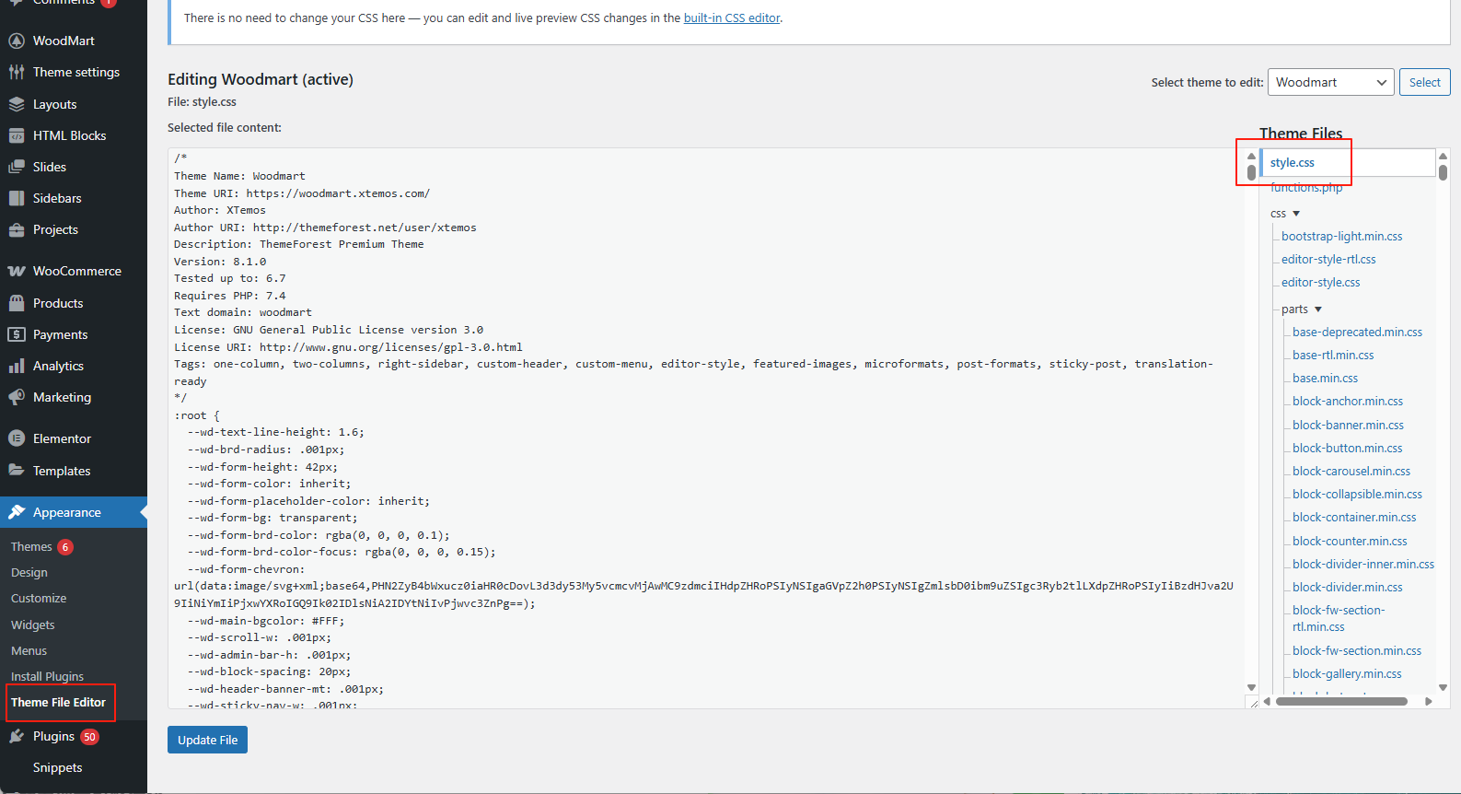Open the Select theme to edit dropdown
The width and height of the screenshot is (1461, 794).
[1330, 82]
